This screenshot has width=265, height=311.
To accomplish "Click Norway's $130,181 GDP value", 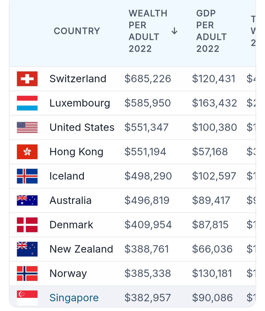I will [x=212, y=274].
